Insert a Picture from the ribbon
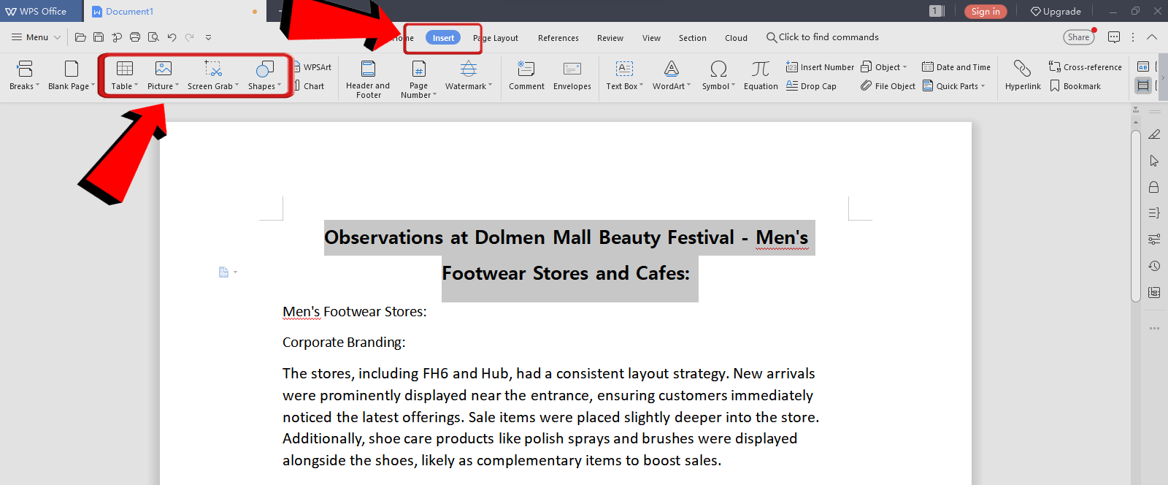The image size is (1168, 485). pyautogui.click(x=164, y=69)
